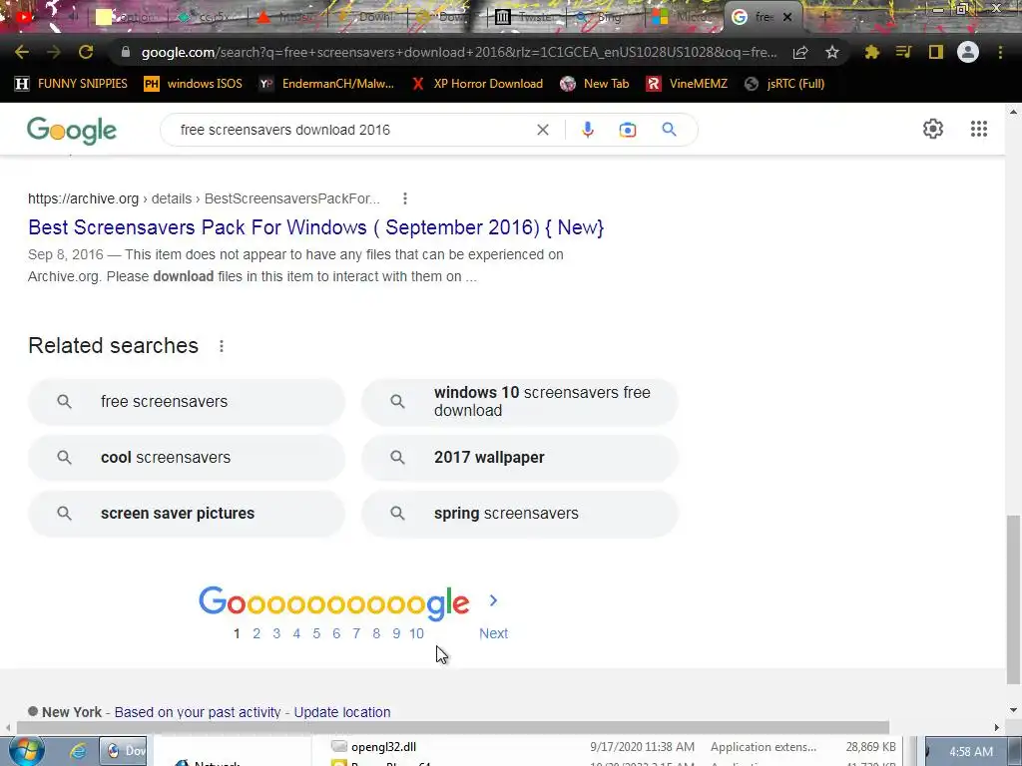
Task: Click the Google search input field
Action: [x=352, y=130]
